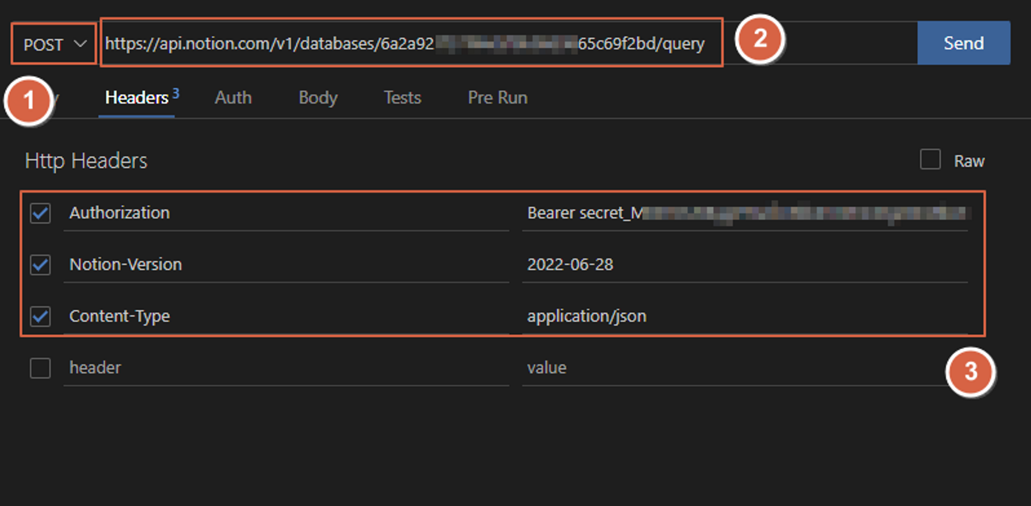The width and height of the screenshot is (1031, 506).
Task: Switch to the Headers tab
Action: point(137,98)
